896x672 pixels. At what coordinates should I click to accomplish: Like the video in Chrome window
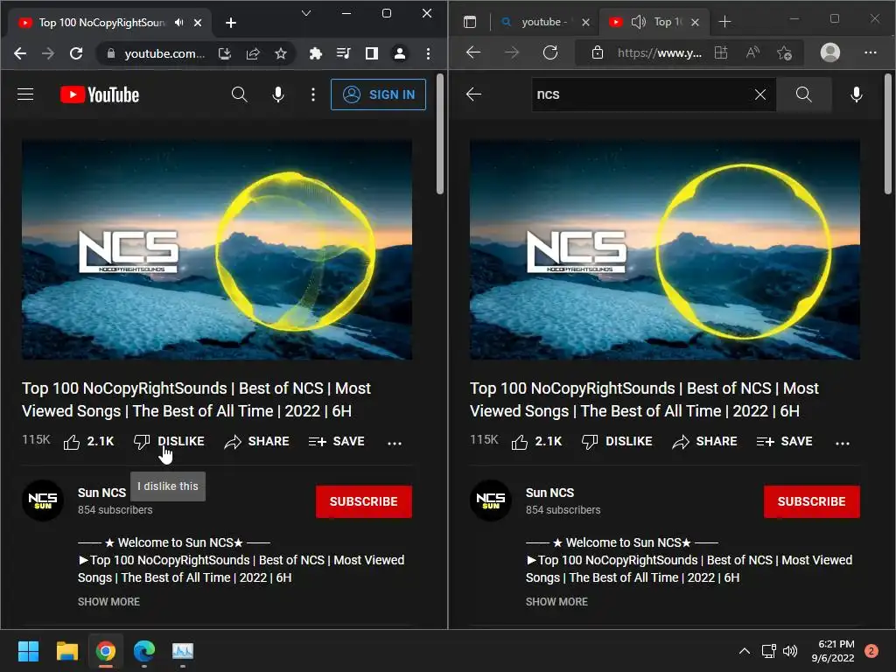[88, 442]
